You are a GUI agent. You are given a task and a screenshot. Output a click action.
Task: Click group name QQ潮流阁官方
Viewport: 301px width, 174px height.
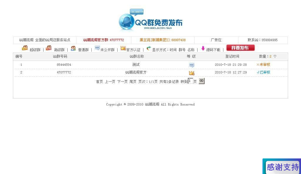[136, 72]
